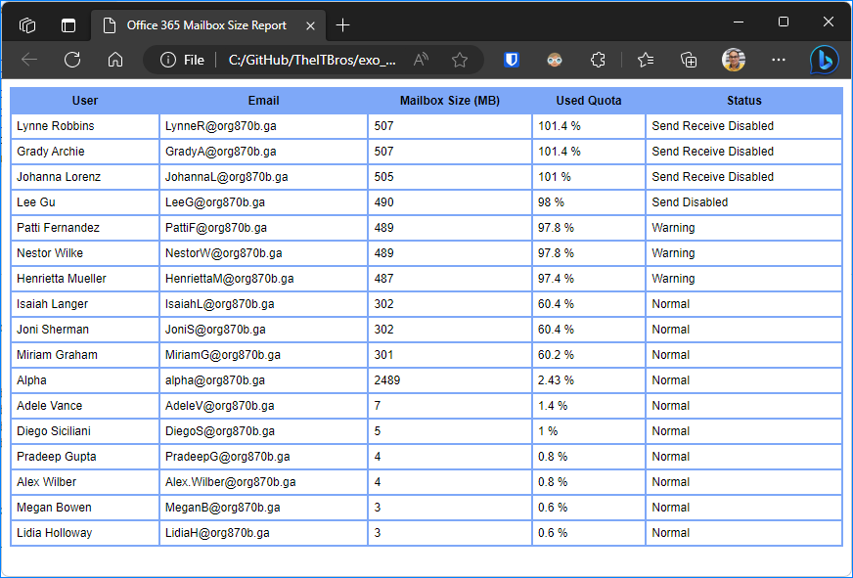Open Settings and more ellipsis menu
This screenshot has width=853, height=578.
click(779, 60)
